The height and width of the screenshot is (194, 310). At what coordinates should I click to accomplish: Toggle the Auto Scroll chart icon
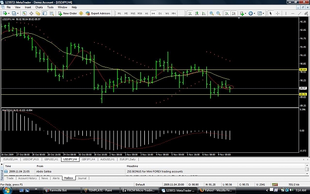click(x=227, y=13)
